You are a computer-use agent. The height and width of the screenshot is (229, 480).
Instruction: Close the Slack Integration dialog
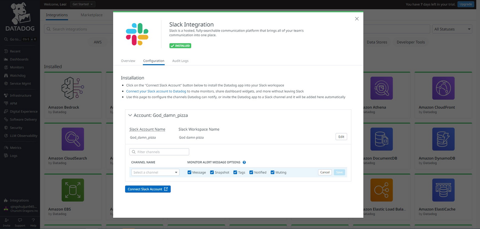357,19
